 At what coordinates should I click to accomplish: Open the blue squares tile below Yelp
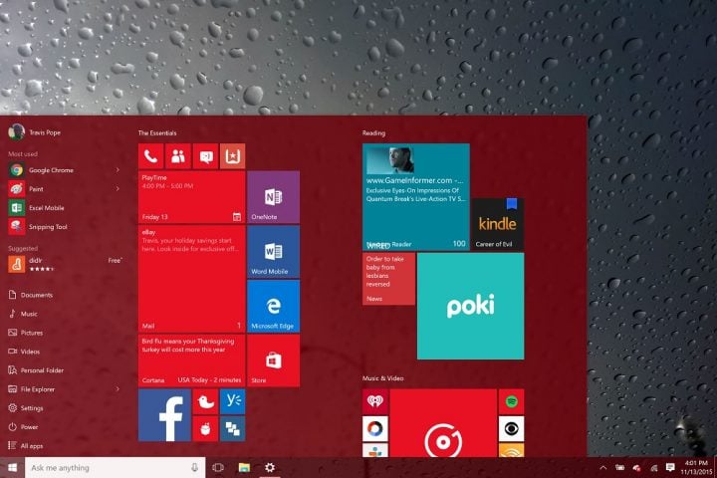coord(233,428)
